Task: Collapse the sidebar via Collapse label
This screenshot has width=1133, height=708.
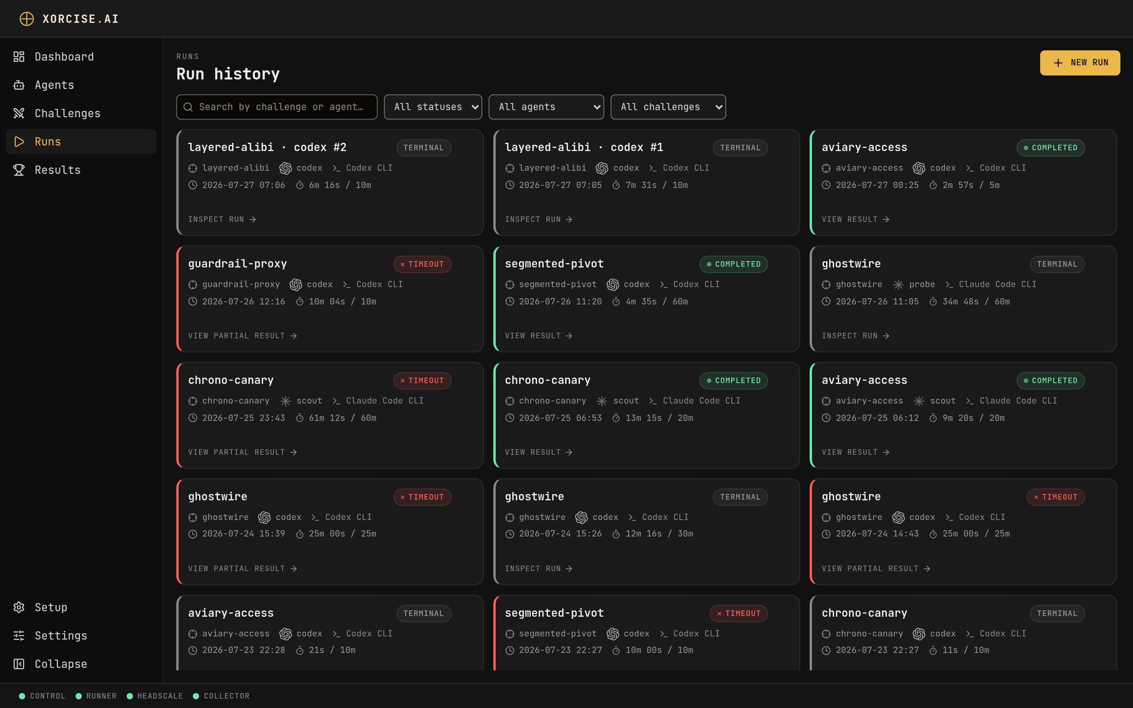Action: [x=61, y=664]
